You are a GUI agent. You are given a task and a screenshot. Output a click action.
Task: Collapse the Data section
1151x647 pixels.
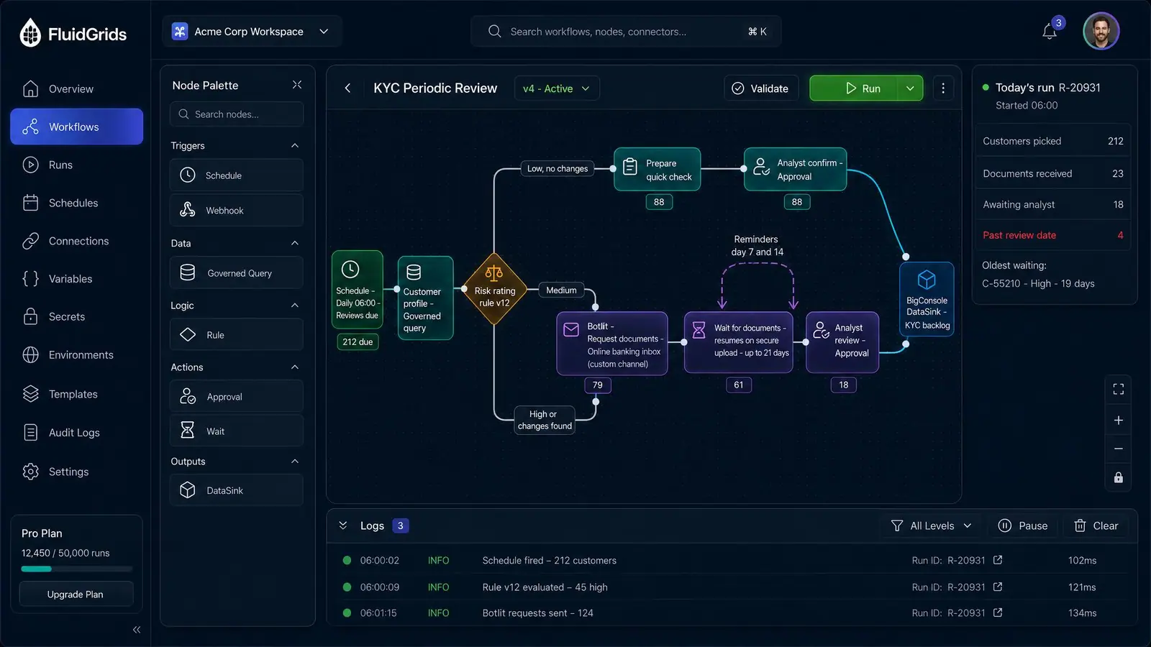click(x=294, y=243)
